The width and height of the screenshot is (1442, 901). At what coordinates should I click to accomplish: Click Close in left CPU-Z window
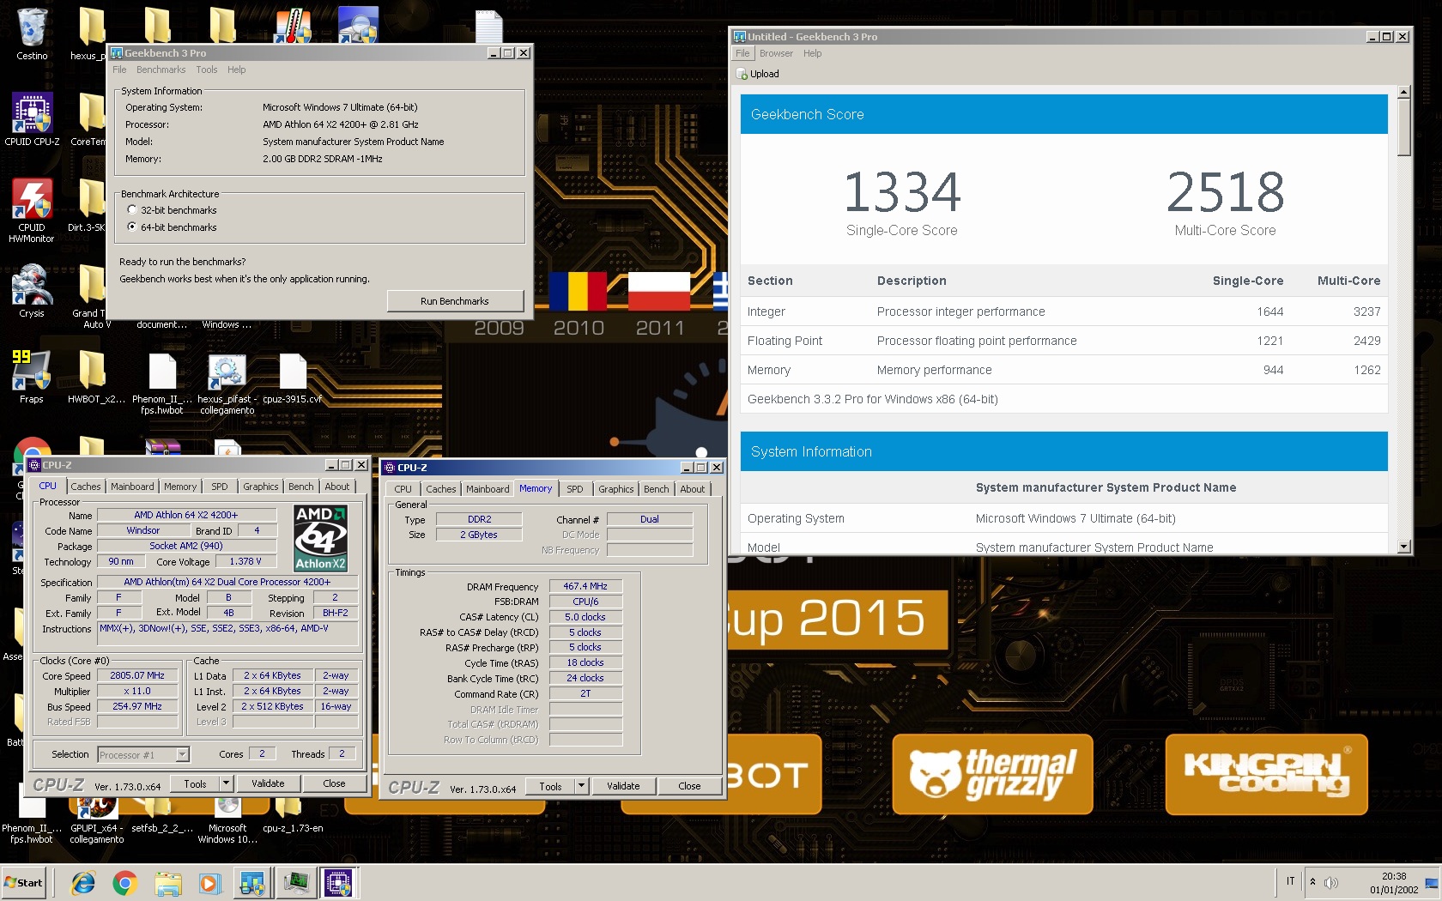(x=335, y=783)
